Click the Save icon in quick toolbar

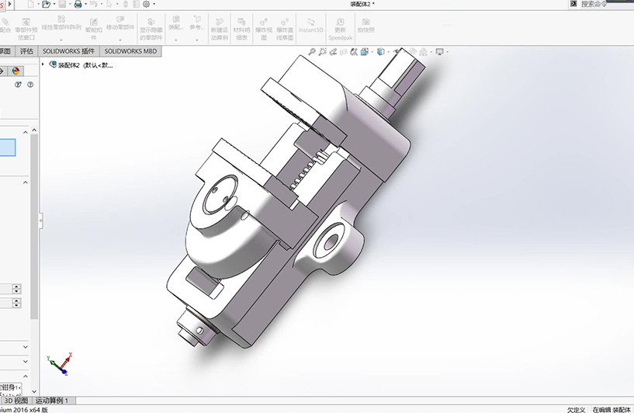click(x=62, y=4)
